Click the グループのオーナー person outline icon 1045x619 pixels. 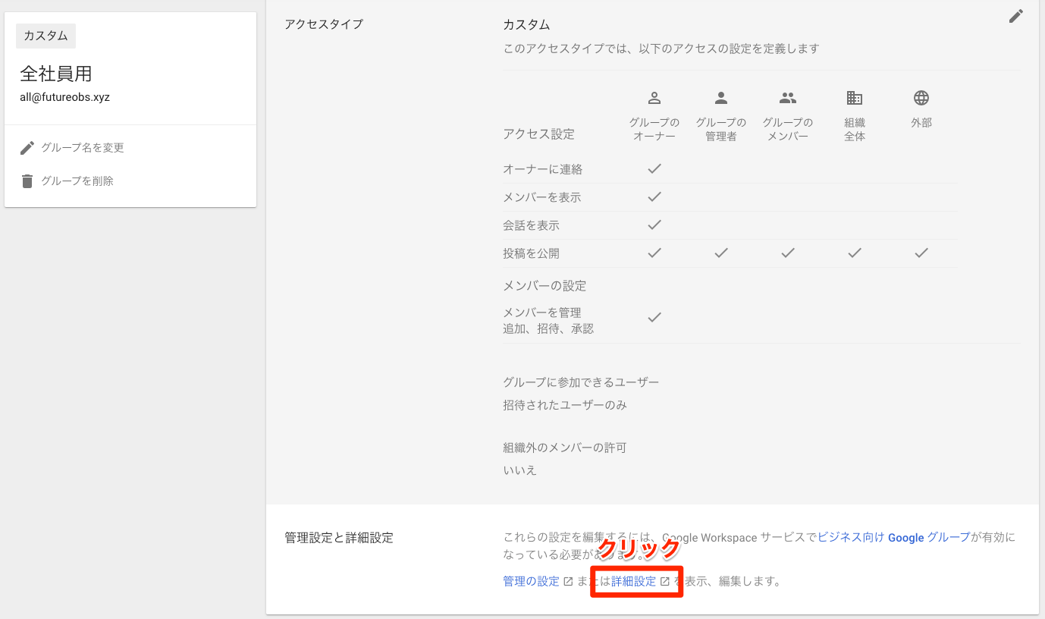tap(654, 98)
